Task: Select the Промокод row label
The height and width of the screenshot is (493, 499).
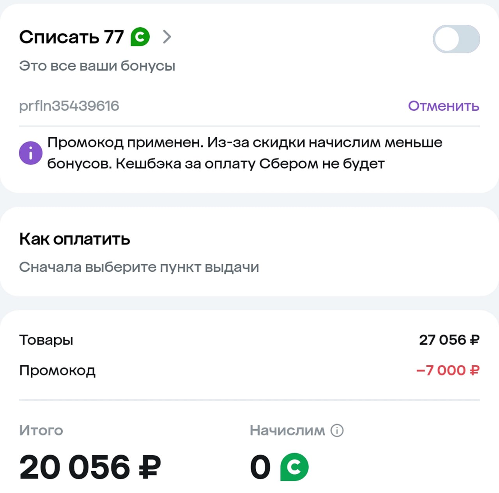Action: [x=57, y=370]
